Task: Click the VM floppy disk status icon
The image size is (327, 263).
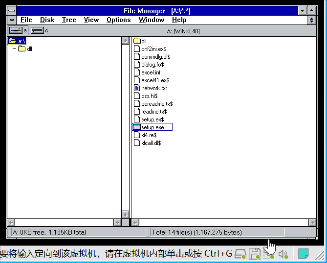Action: tap(255, 254)
